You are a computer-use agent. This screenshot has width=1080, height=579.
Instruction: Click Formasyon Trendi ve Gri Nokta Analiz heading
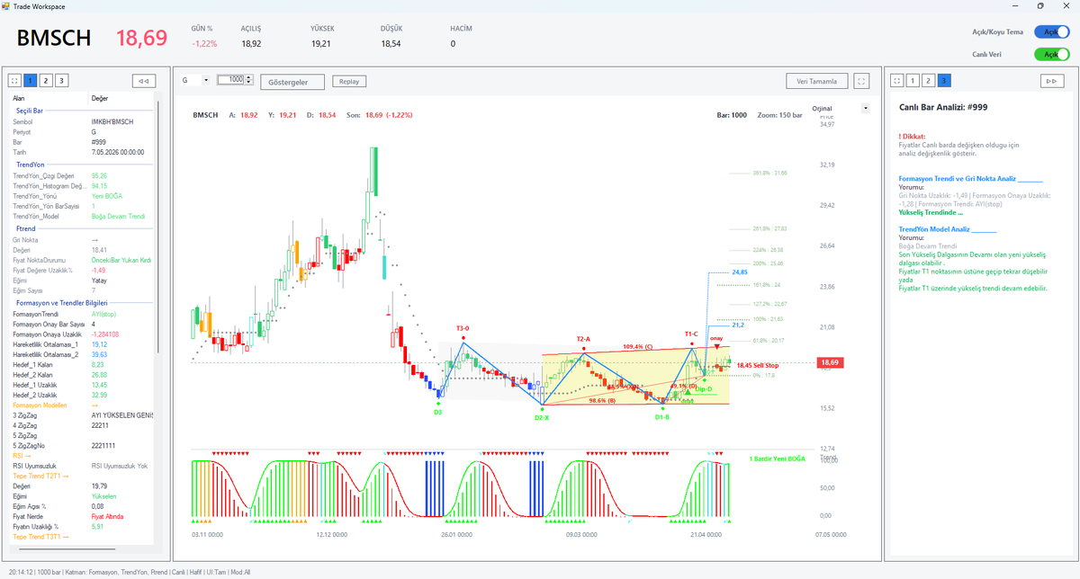click(x=958, y=179)
